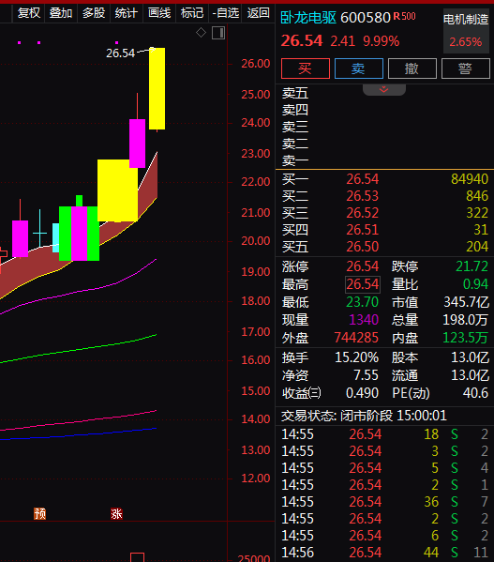Click the 撤 cancel order button
This screenshot has width=494, height=562.
click(412, 68)
